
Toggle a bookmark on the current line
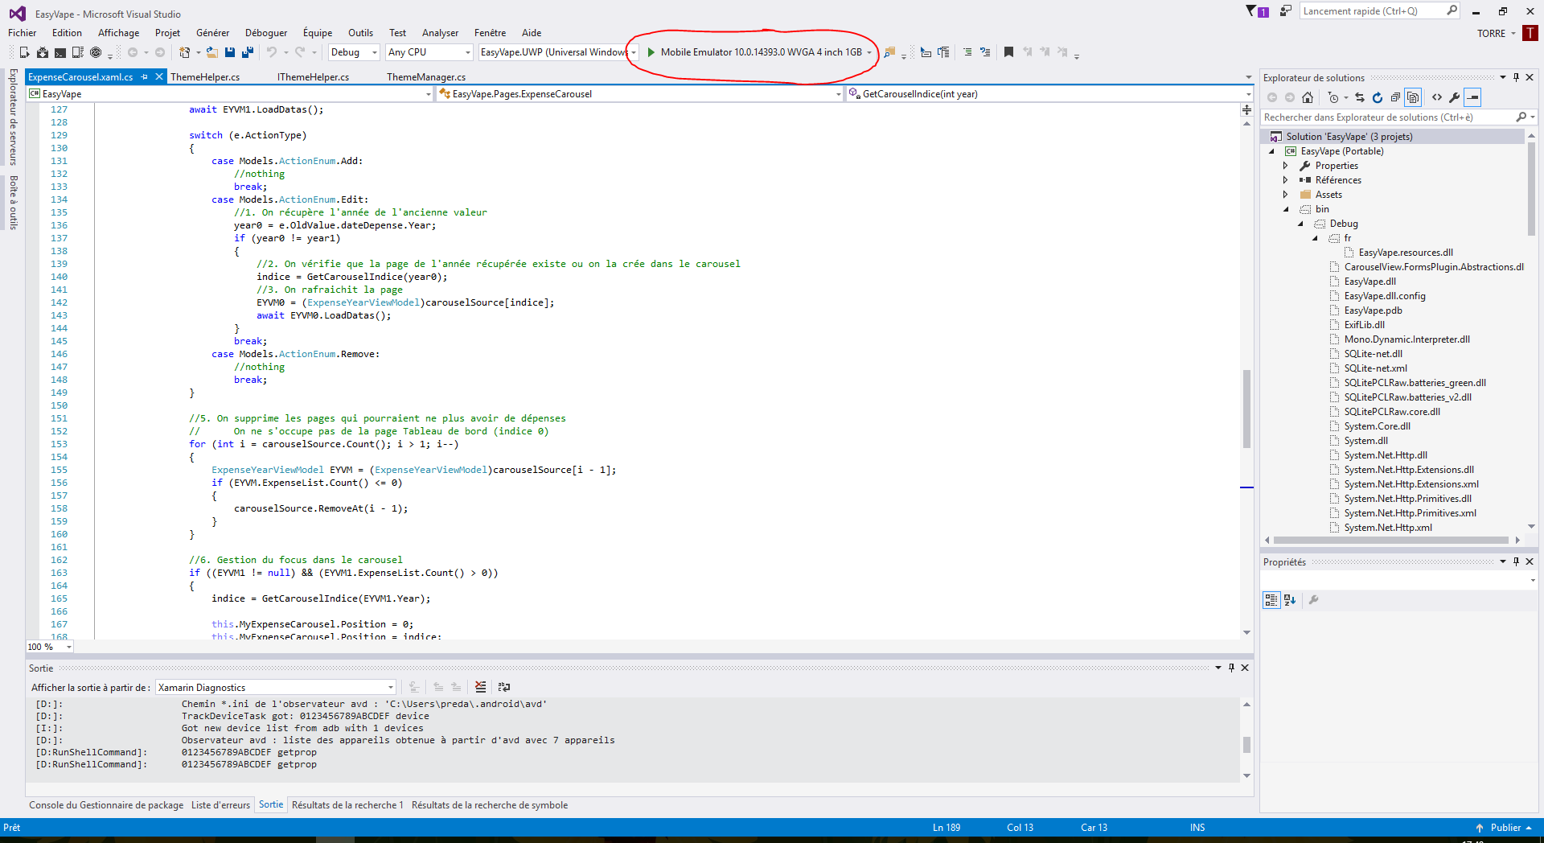click(x=1008, y=51)
